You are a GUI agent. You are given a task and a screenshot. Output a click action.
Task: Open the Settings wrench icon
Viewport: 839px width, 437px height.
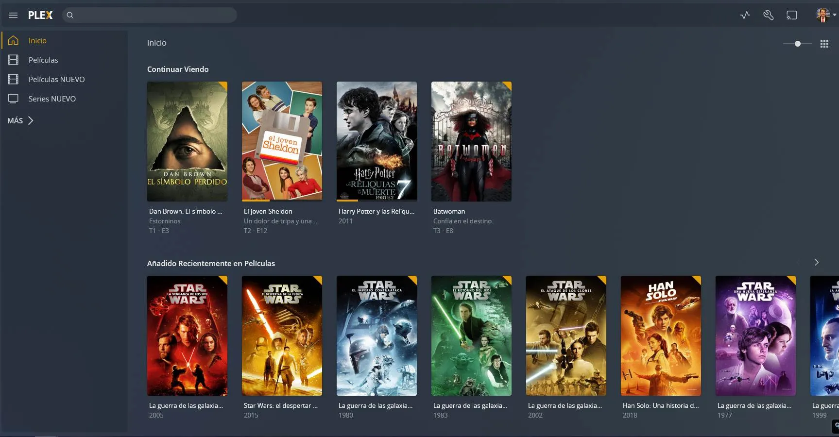click(768, 15)
